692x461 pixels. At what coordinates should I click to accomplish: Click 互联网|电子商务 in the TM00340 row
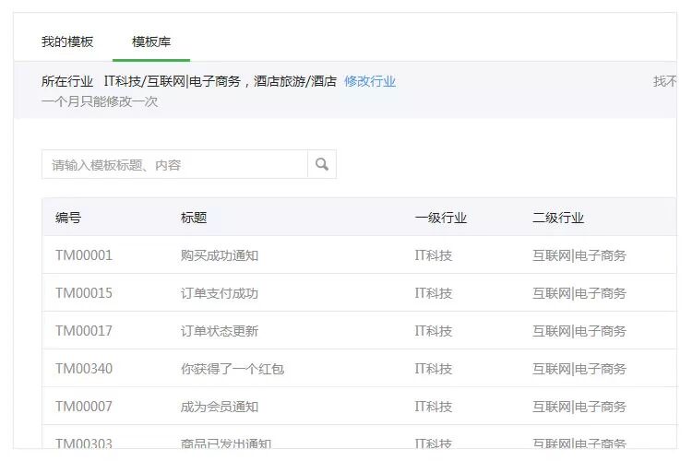point(579,369)
